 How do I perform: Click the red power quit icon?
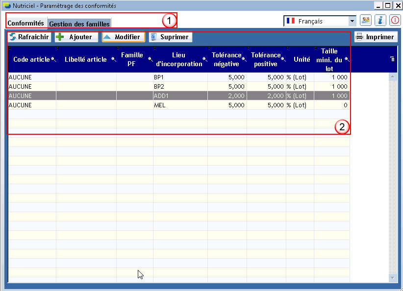pos(395,21)
